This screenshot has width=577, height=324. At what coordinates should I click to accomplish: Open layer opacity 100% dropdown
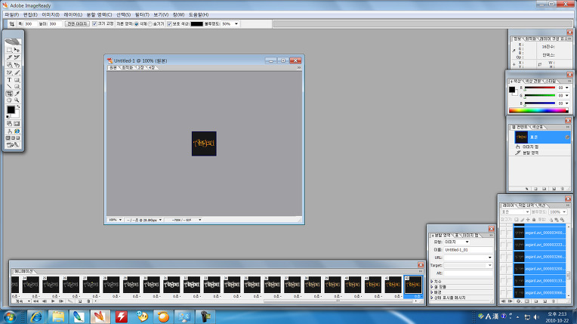pos(564,212)
